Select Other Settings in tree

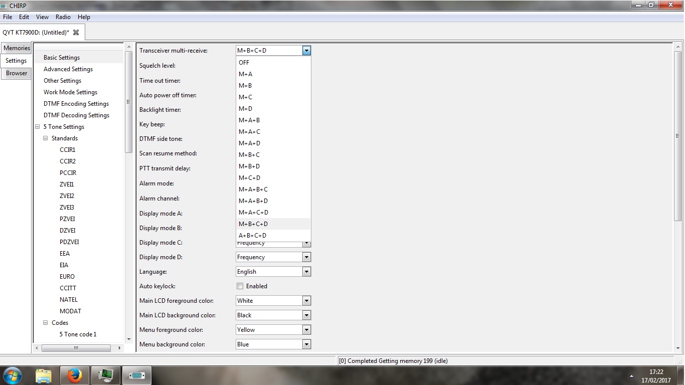click(62, 81)
